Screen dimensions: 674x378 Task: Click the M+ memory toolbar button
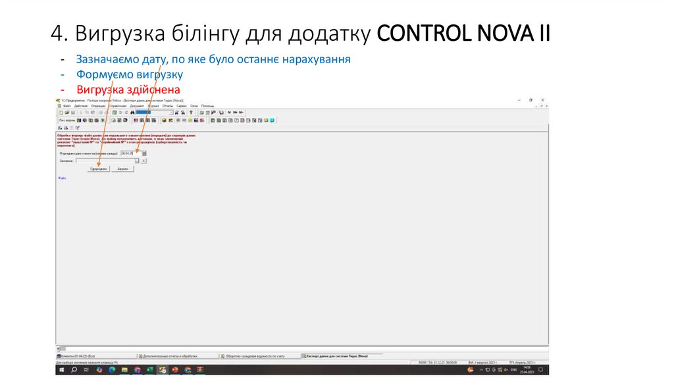(x=235, y=112)
